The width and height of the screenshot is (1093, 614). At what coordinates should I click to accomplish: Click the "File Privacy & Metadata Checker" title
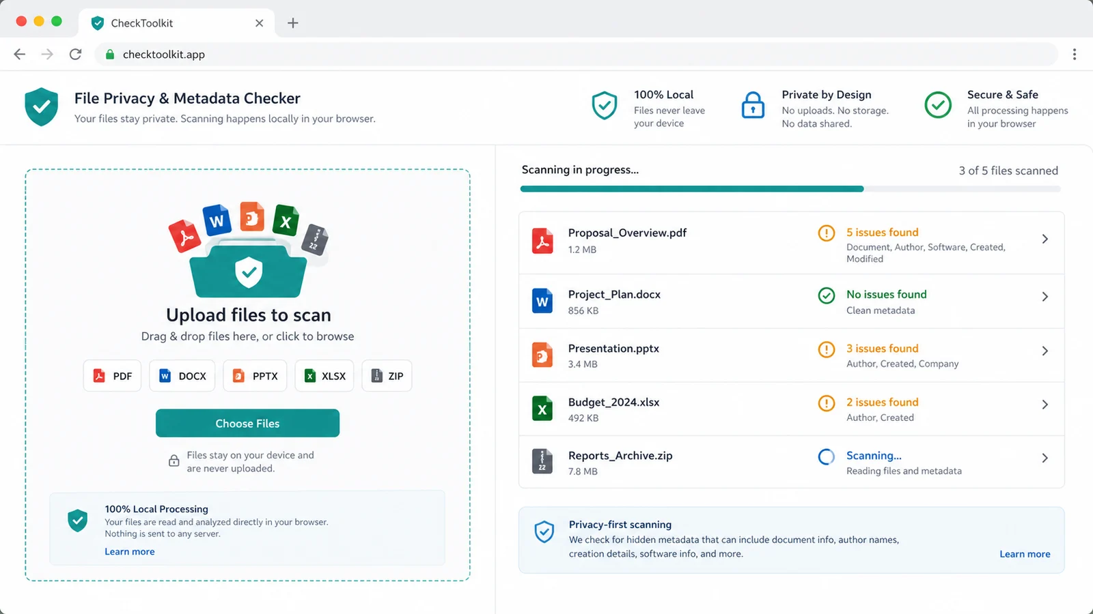187,98
